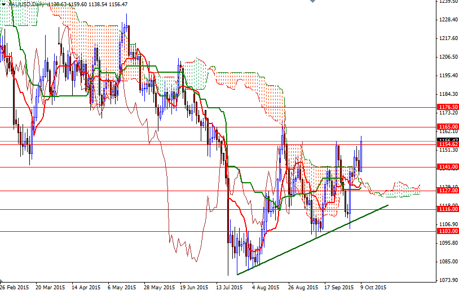
Task: Click the 1206.50 value on price axis
Action: [447, 57]
